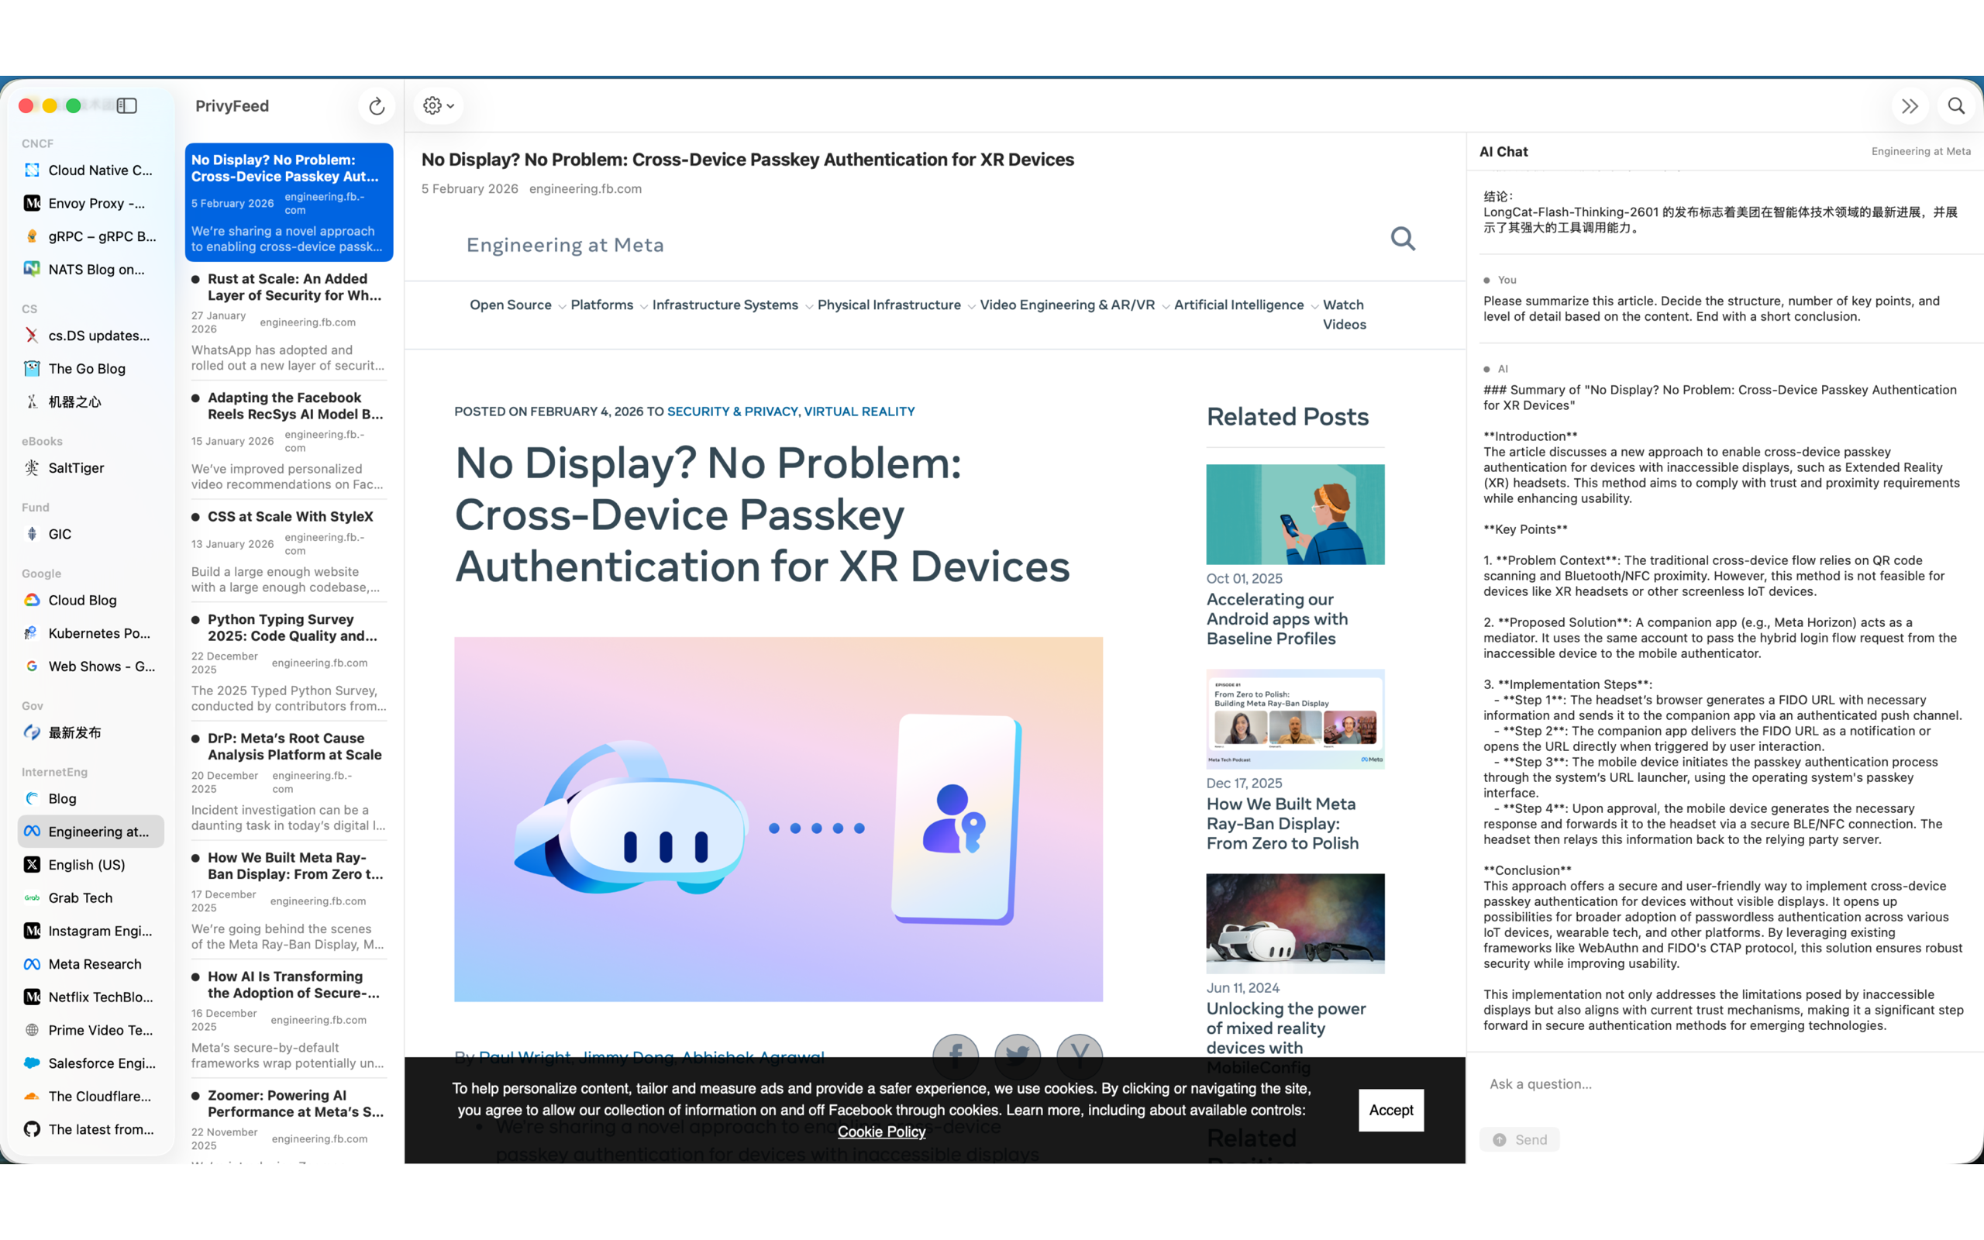Open the Ray-Ban Display related post thumbnail
The height and width of the screenshot is (1240, 1984).
(x=1294, y=718)
